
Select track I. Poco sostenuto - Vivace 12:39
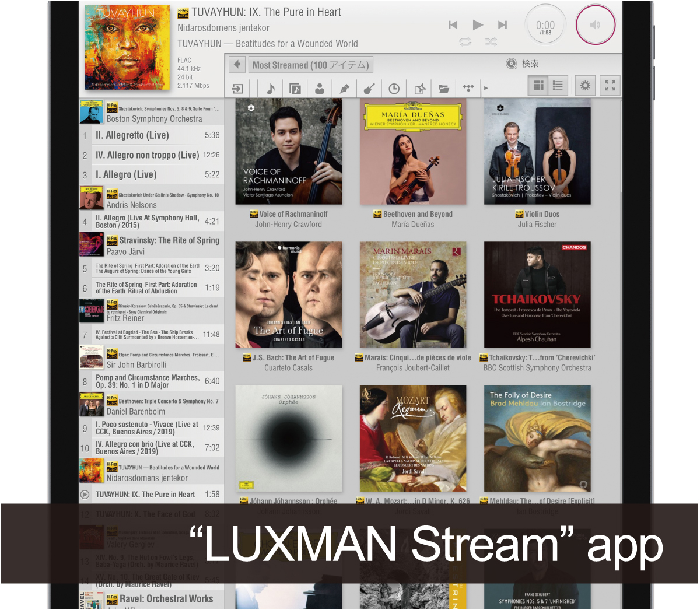click(x=152, y=428)
